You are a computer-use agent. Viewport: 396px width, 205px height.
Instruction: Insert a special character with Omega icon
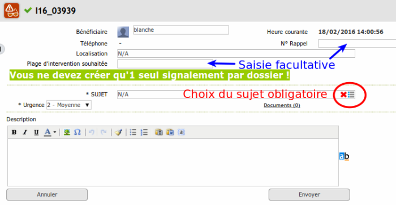(78, 132)
